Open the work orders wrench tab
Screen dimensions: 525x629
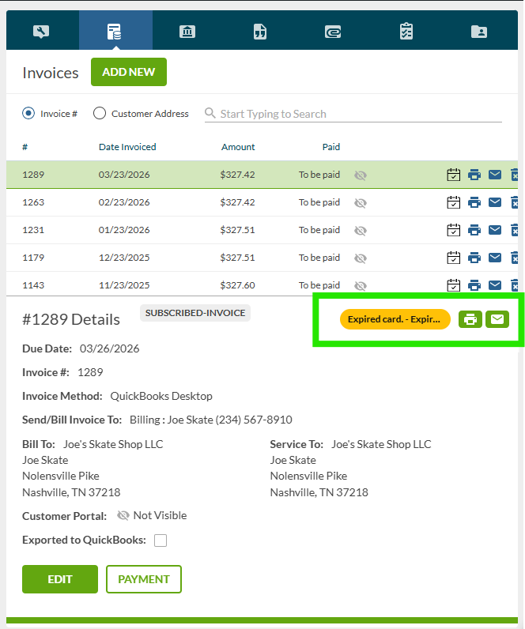coord(42,32)
